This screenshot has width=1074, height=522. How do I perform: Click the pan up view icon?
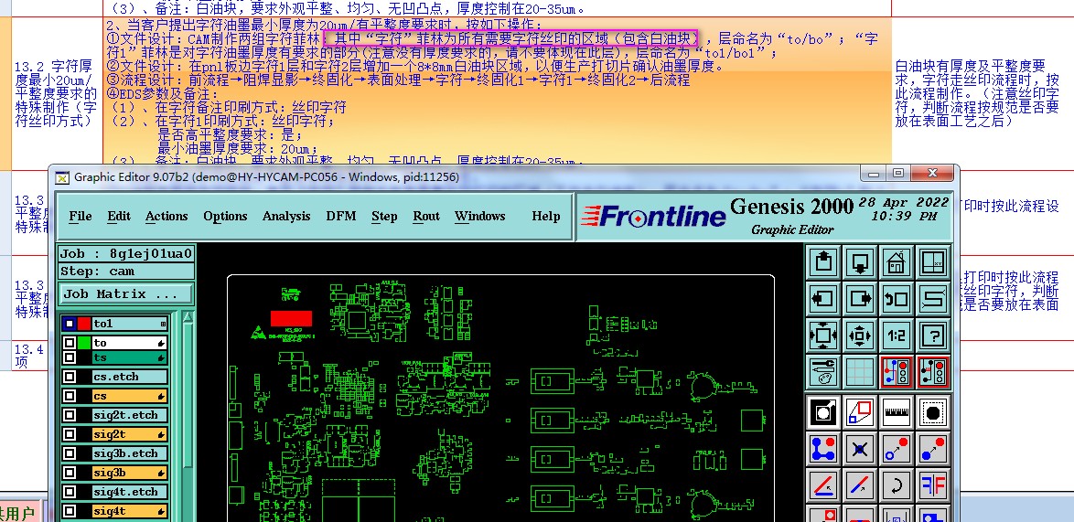click(824, 262)
